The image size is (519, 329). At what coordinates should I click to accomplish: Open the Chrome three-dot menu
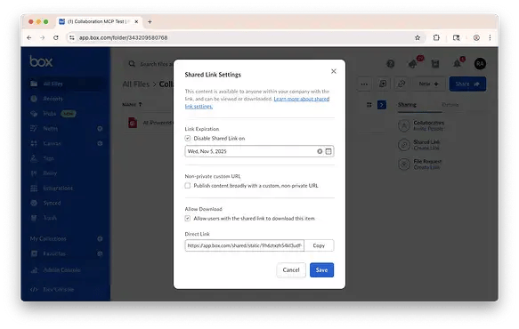click(x=490, y=37)
